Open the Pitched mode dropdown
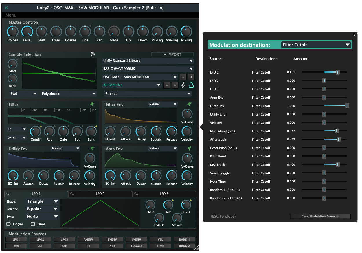The width and height of the screenshot is (362, 253). [148, 94]
